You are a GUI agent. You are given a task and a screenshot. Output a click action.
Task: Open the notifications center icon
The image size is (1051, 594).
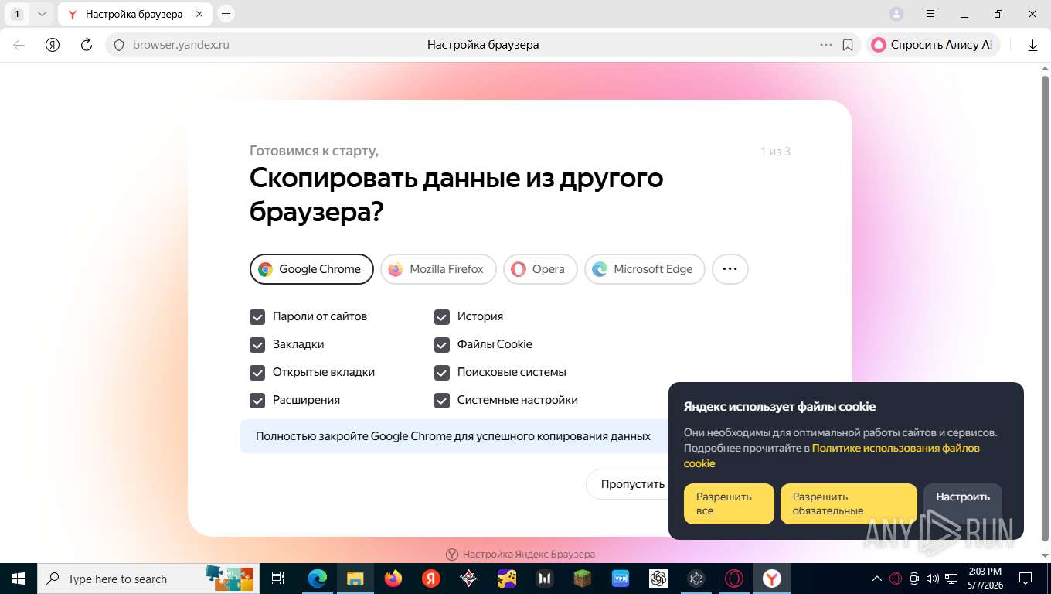pyautogui.click(x=1025, y=579)
